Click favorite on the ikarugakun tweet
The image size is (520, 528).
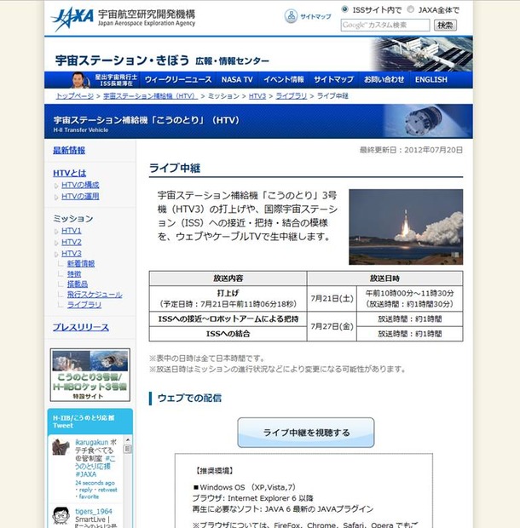coord(89,496)
